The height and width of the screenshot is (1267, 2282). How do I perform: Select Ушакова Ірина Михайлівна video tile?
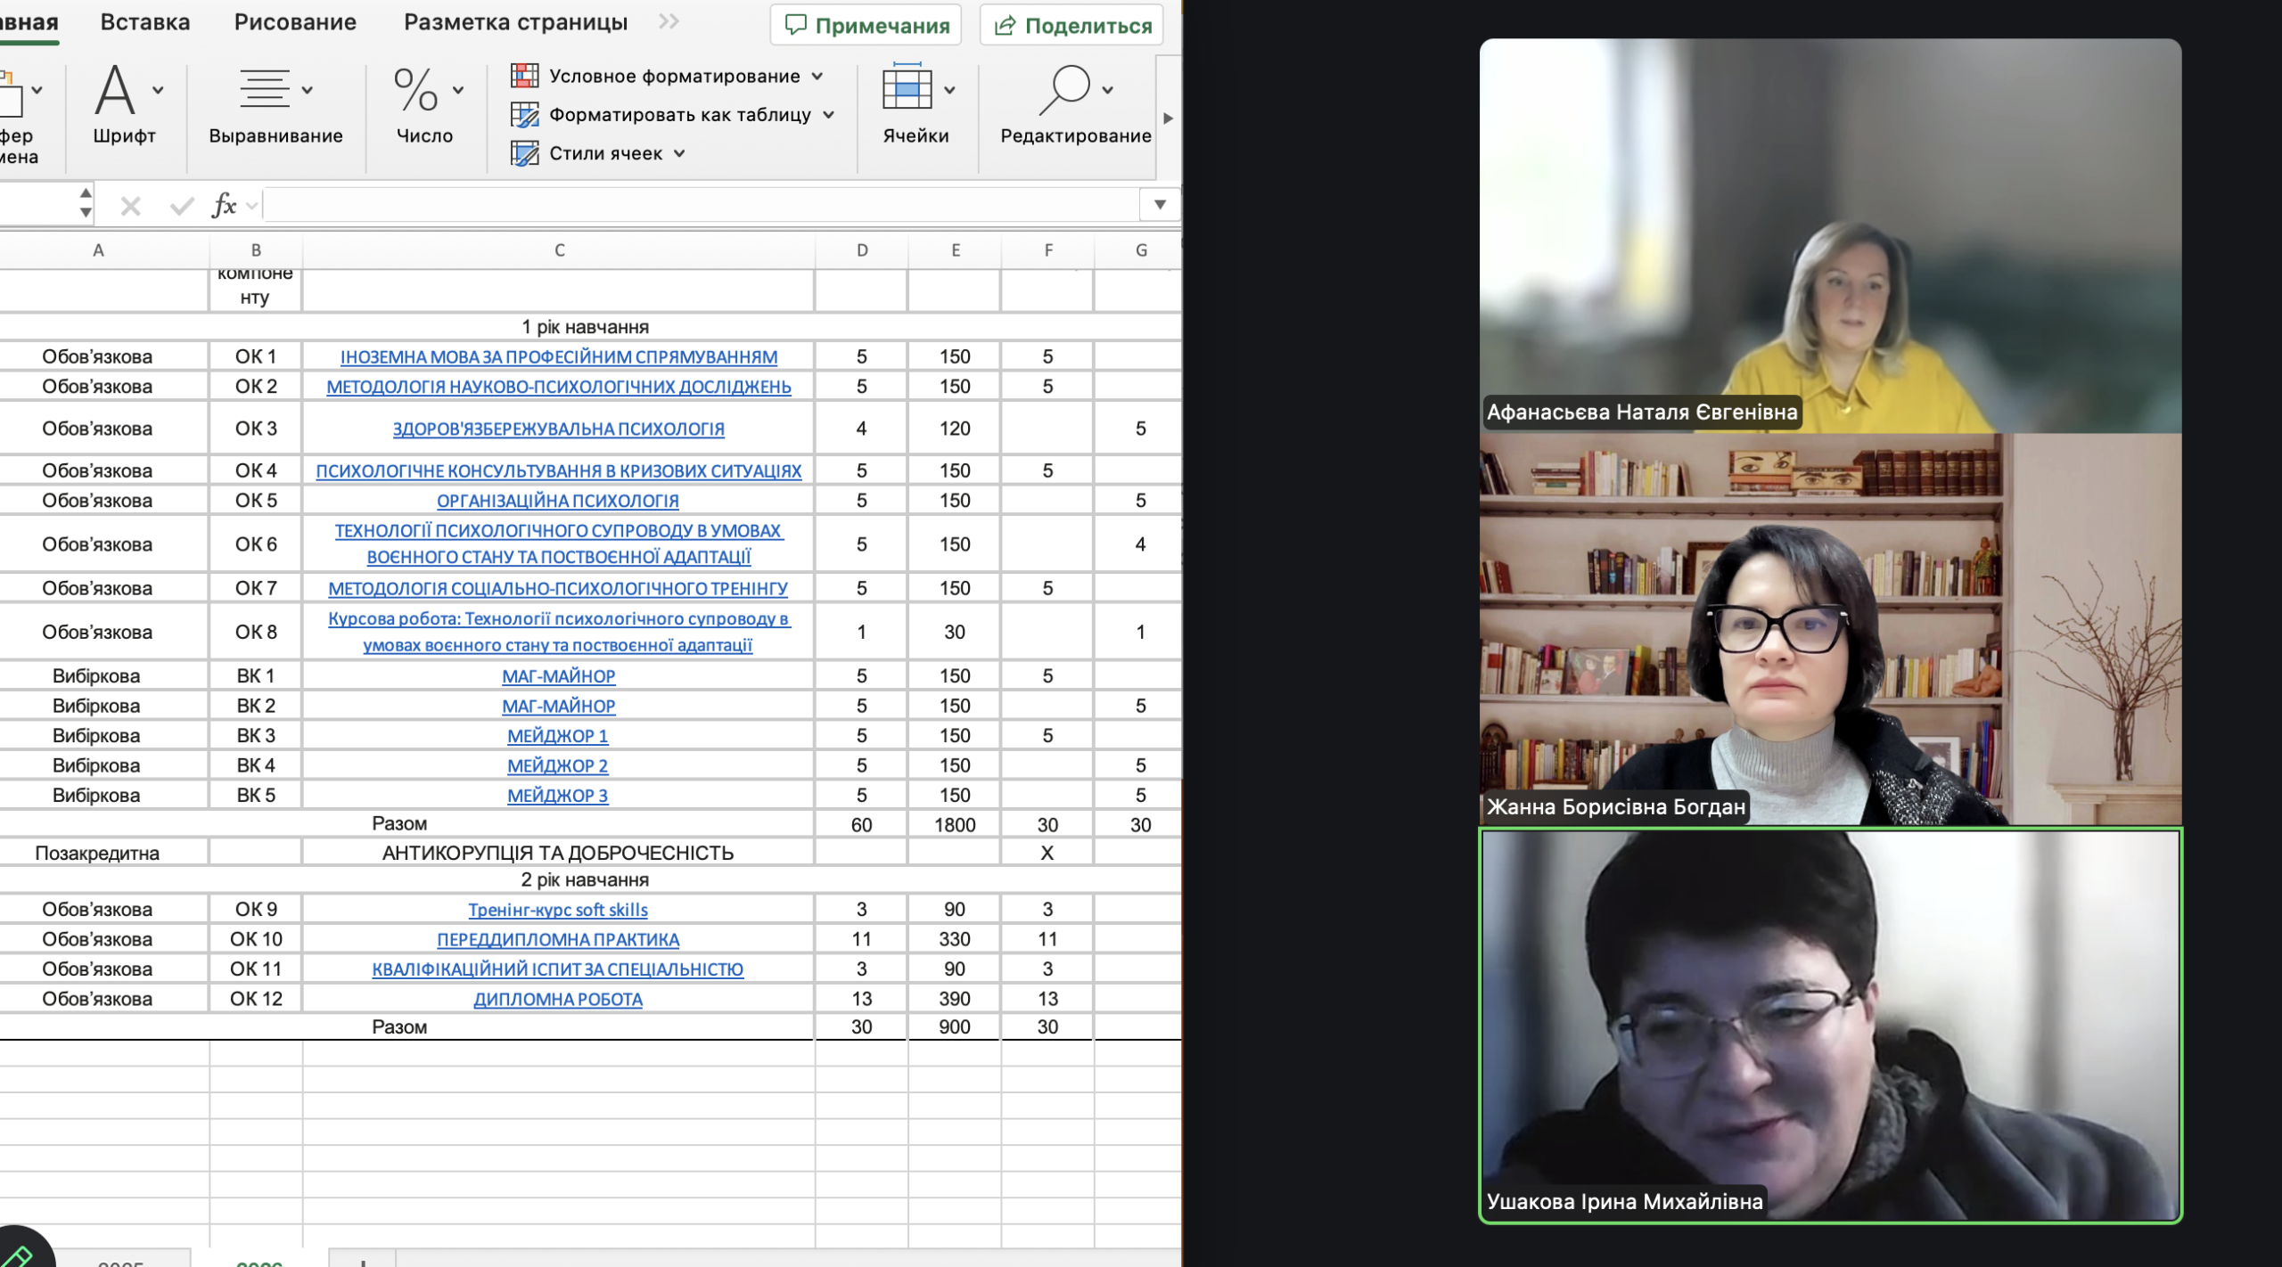(x=1830, y=1025)
